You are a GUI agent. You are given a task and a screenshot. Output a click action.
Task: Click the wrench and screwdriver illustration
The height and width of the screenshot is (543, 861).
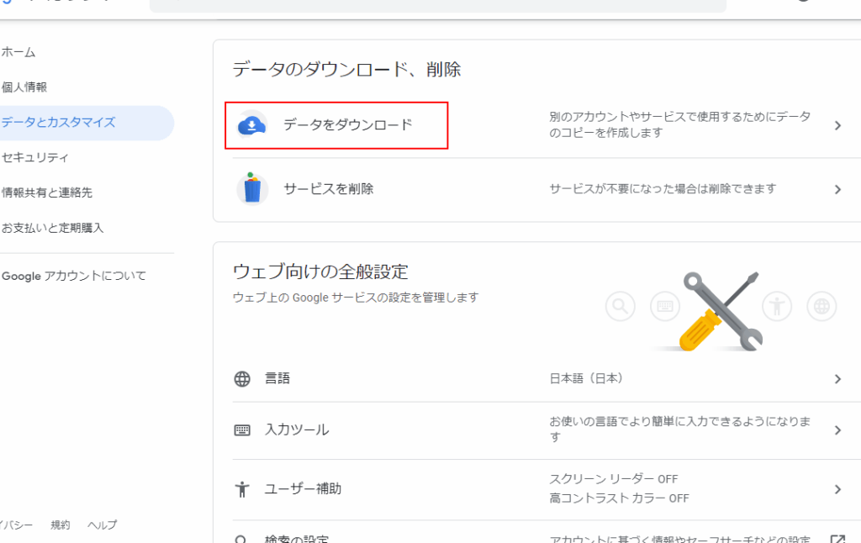tap(719, 311)
